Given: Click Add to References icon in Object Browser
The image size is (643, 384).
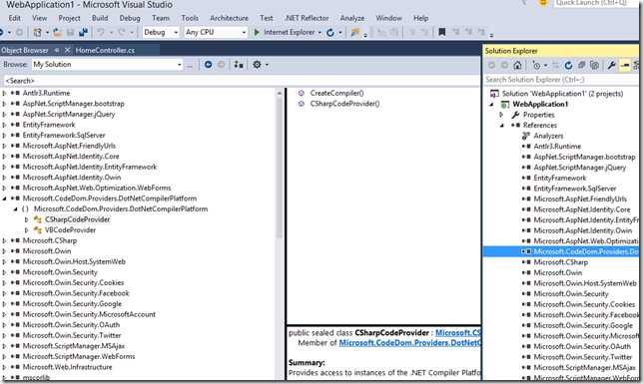Looking at the screenshot, I should pyautogui.click(x=239, y=65).
